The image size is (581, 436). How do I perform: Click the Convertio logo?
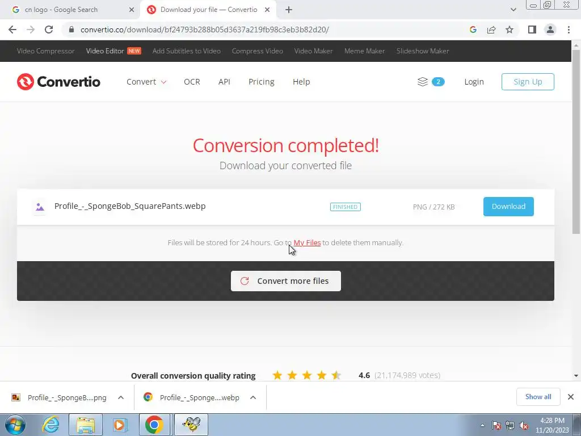click(58, 82)
